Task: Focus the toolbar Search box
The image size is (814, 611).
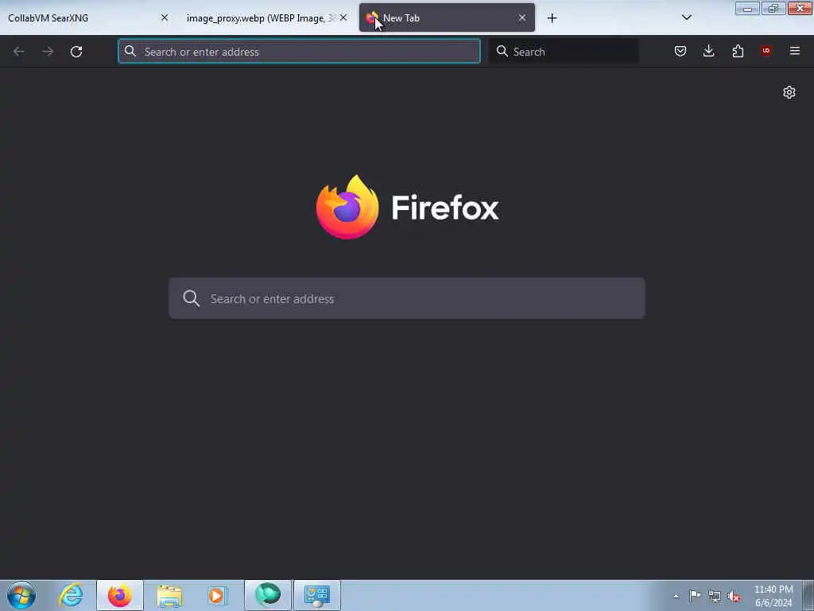Action: tap(564, 52)
